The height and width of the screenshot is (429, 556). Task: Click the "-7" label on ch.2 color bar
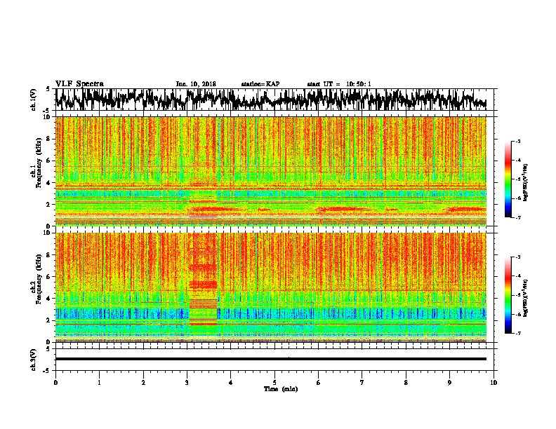(518, 333)
